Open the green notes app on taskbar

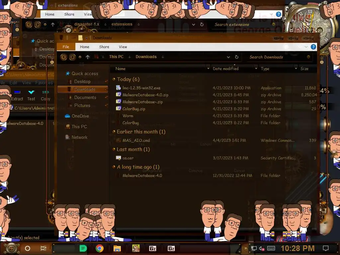coord(83,248)
